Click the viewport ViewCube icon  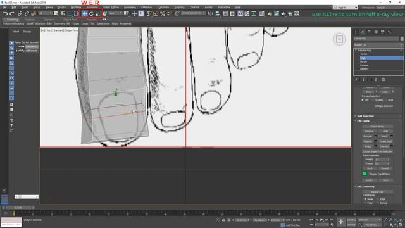339,39
